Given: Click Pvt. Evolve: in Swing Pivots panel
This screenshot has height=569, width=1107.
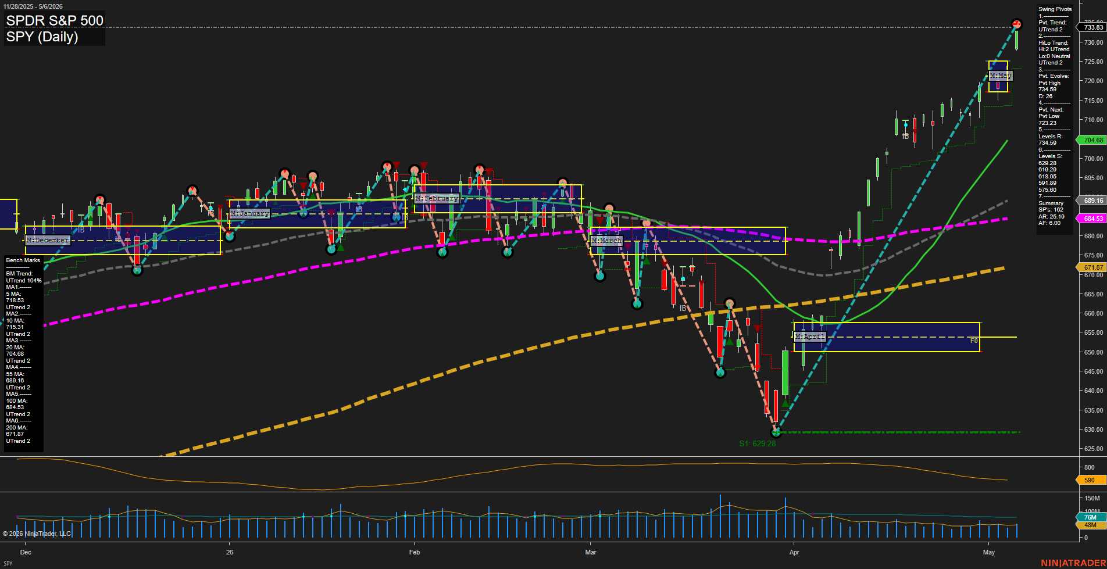Looking at the screenshot, I should coord(1054,76).
